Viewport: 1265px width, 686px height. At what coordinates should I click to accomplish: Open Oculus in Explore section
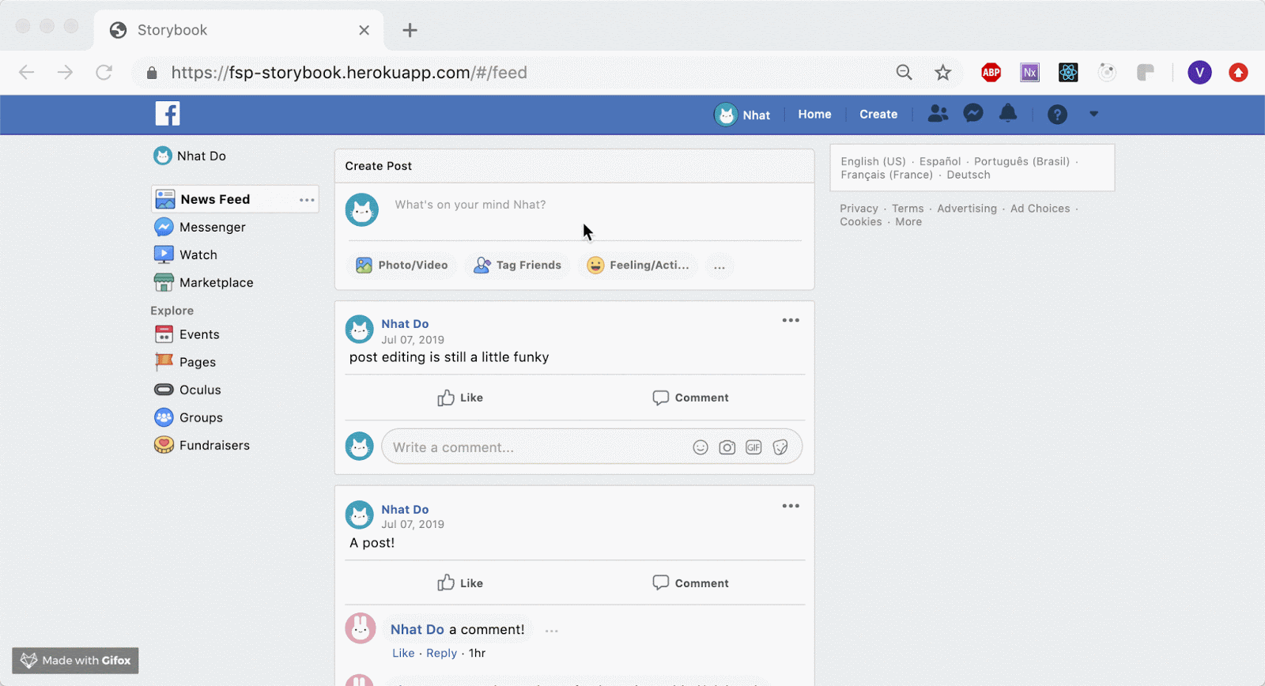tap(187, 390)
